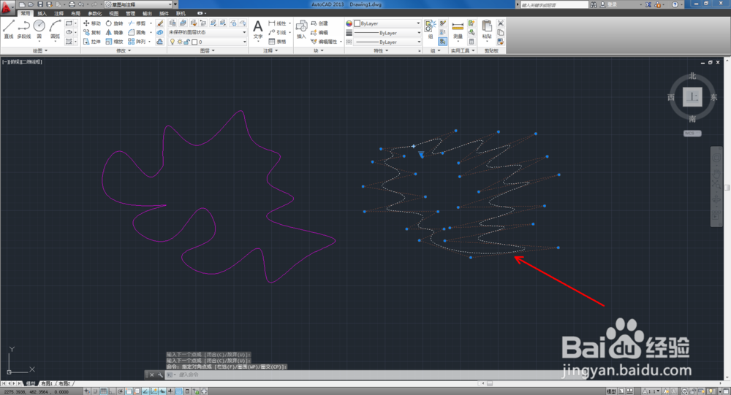Click the 移动 (Move) tool
The height and width of the screenshot is (395, 731).
click(x=92, y=23)
